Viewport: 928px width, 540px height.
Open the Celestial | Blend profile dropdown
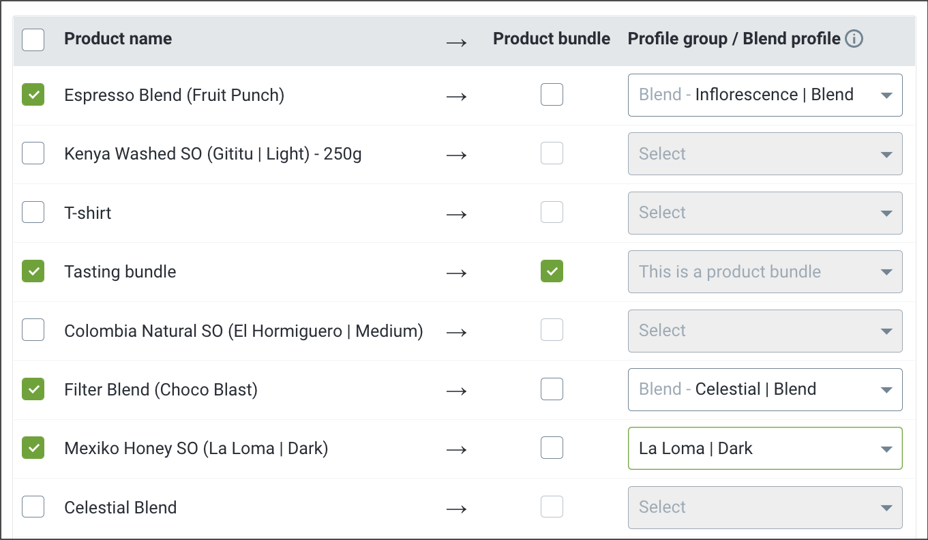pyautogui.click(x=765, y=389)
